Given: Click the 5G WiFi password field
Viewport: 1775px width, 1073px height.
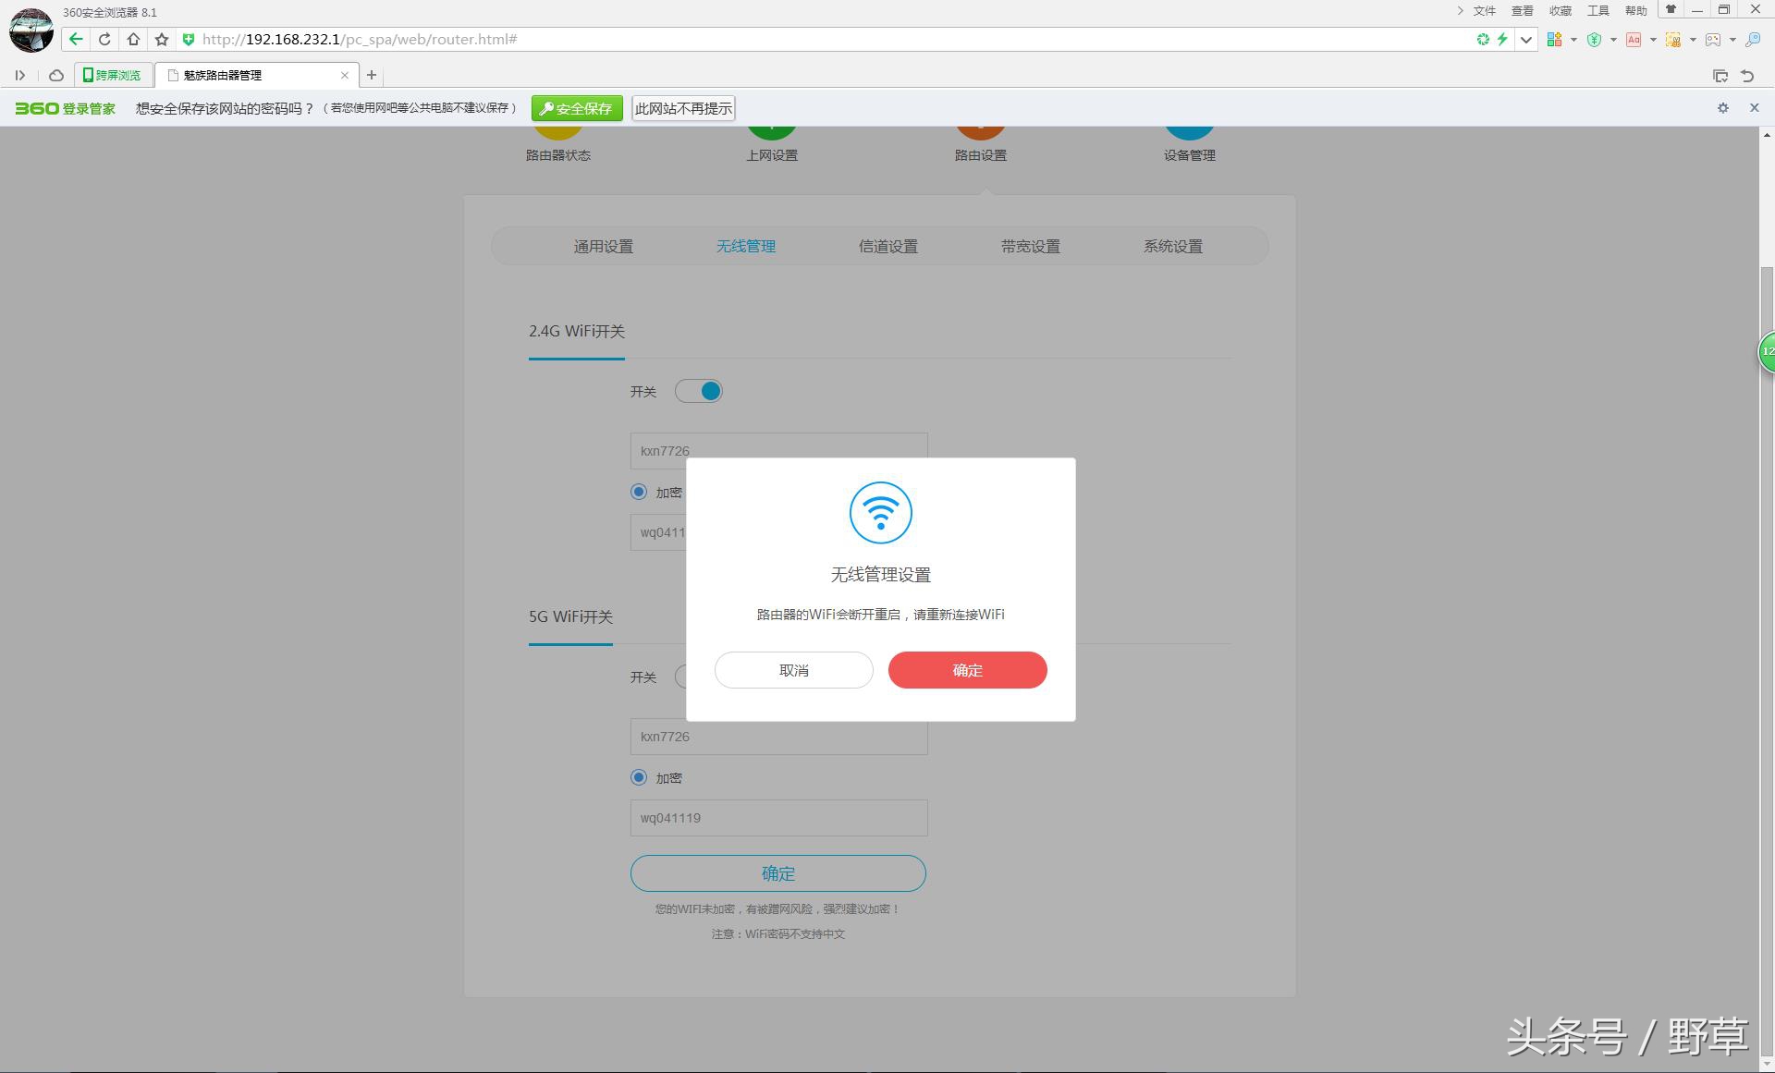Looking at the screenshot, I should click(778, 818).
